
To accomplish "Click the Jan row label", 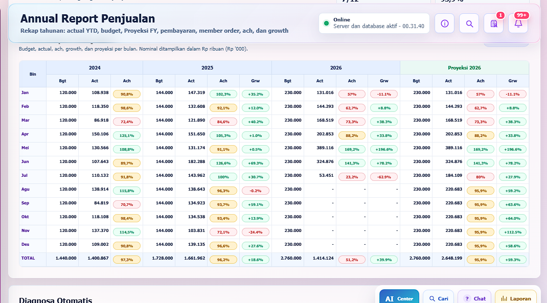I will point(25,92).
